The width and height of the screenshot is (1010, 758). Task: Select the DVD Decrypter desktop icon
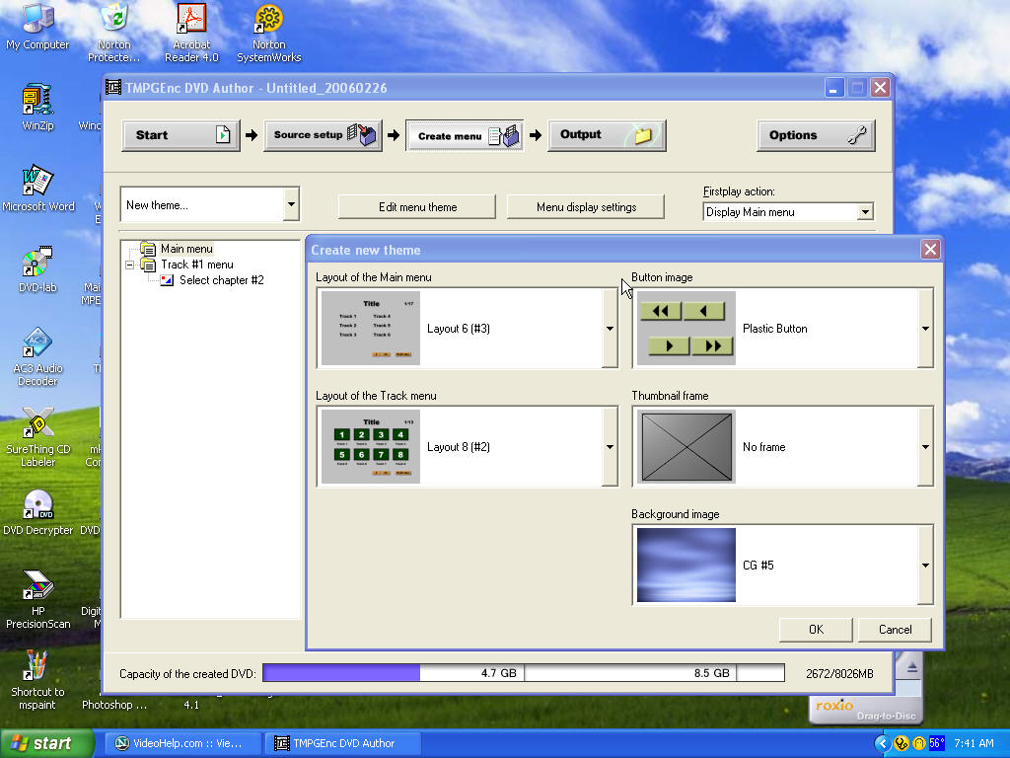(37, 512)
